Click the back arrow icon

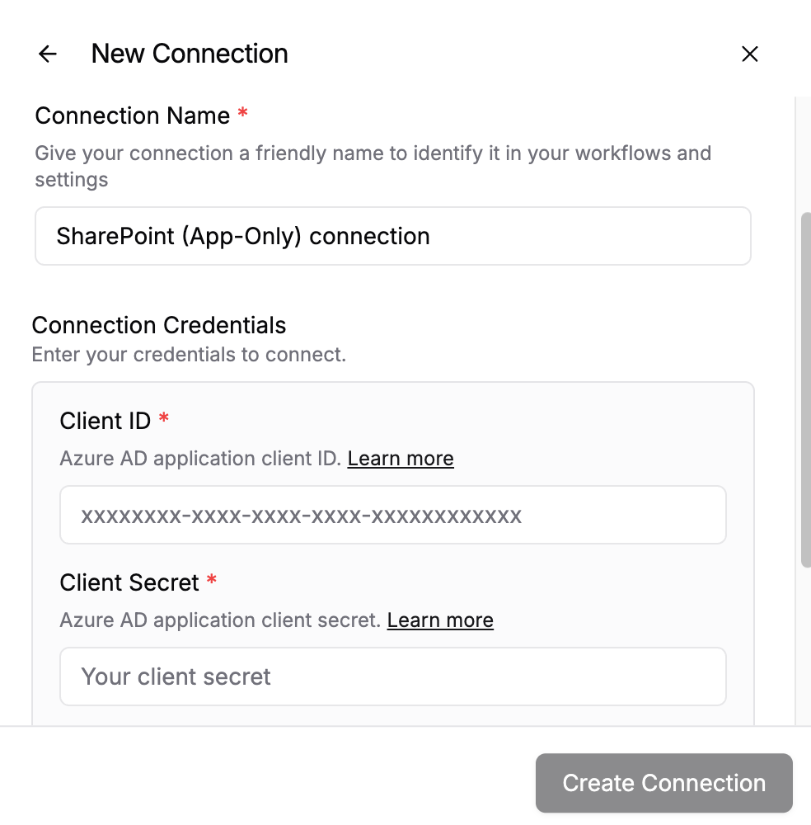pyautogui.click(x=48, y=54)
